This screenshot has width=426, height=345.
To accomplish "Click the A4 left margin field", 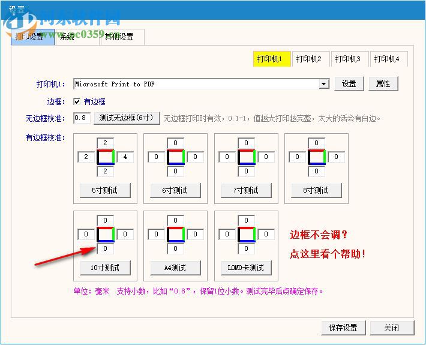I will [156, 234].
